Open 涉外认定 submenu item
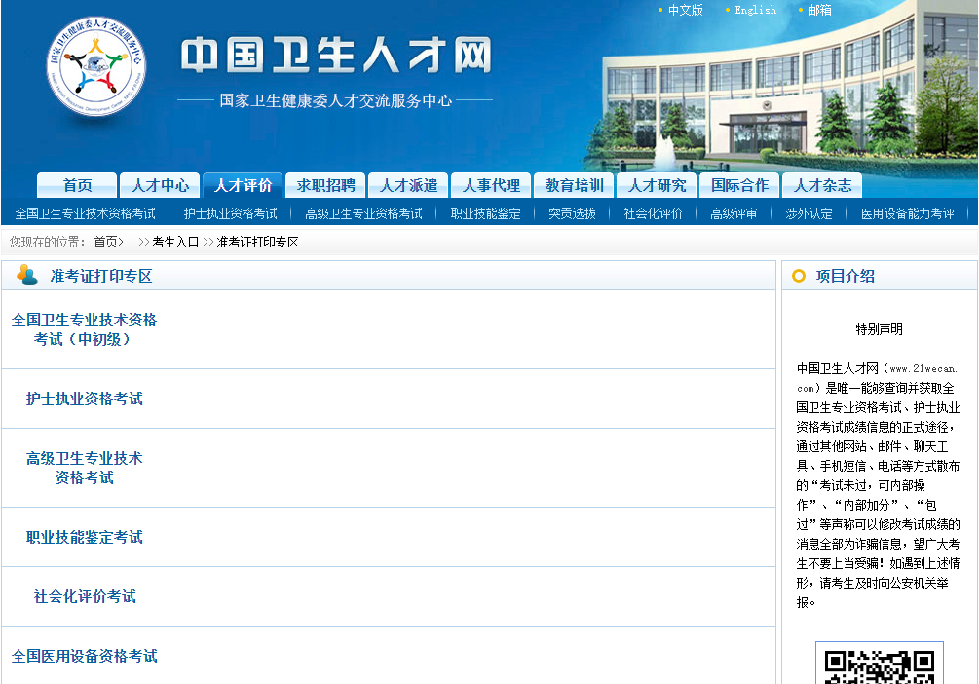 [809, 213]
